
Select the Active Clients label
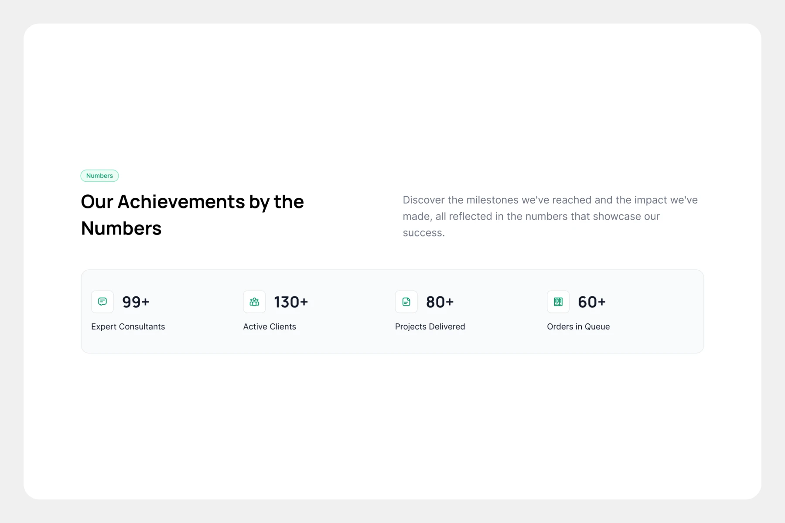click(x=270, y=326)
